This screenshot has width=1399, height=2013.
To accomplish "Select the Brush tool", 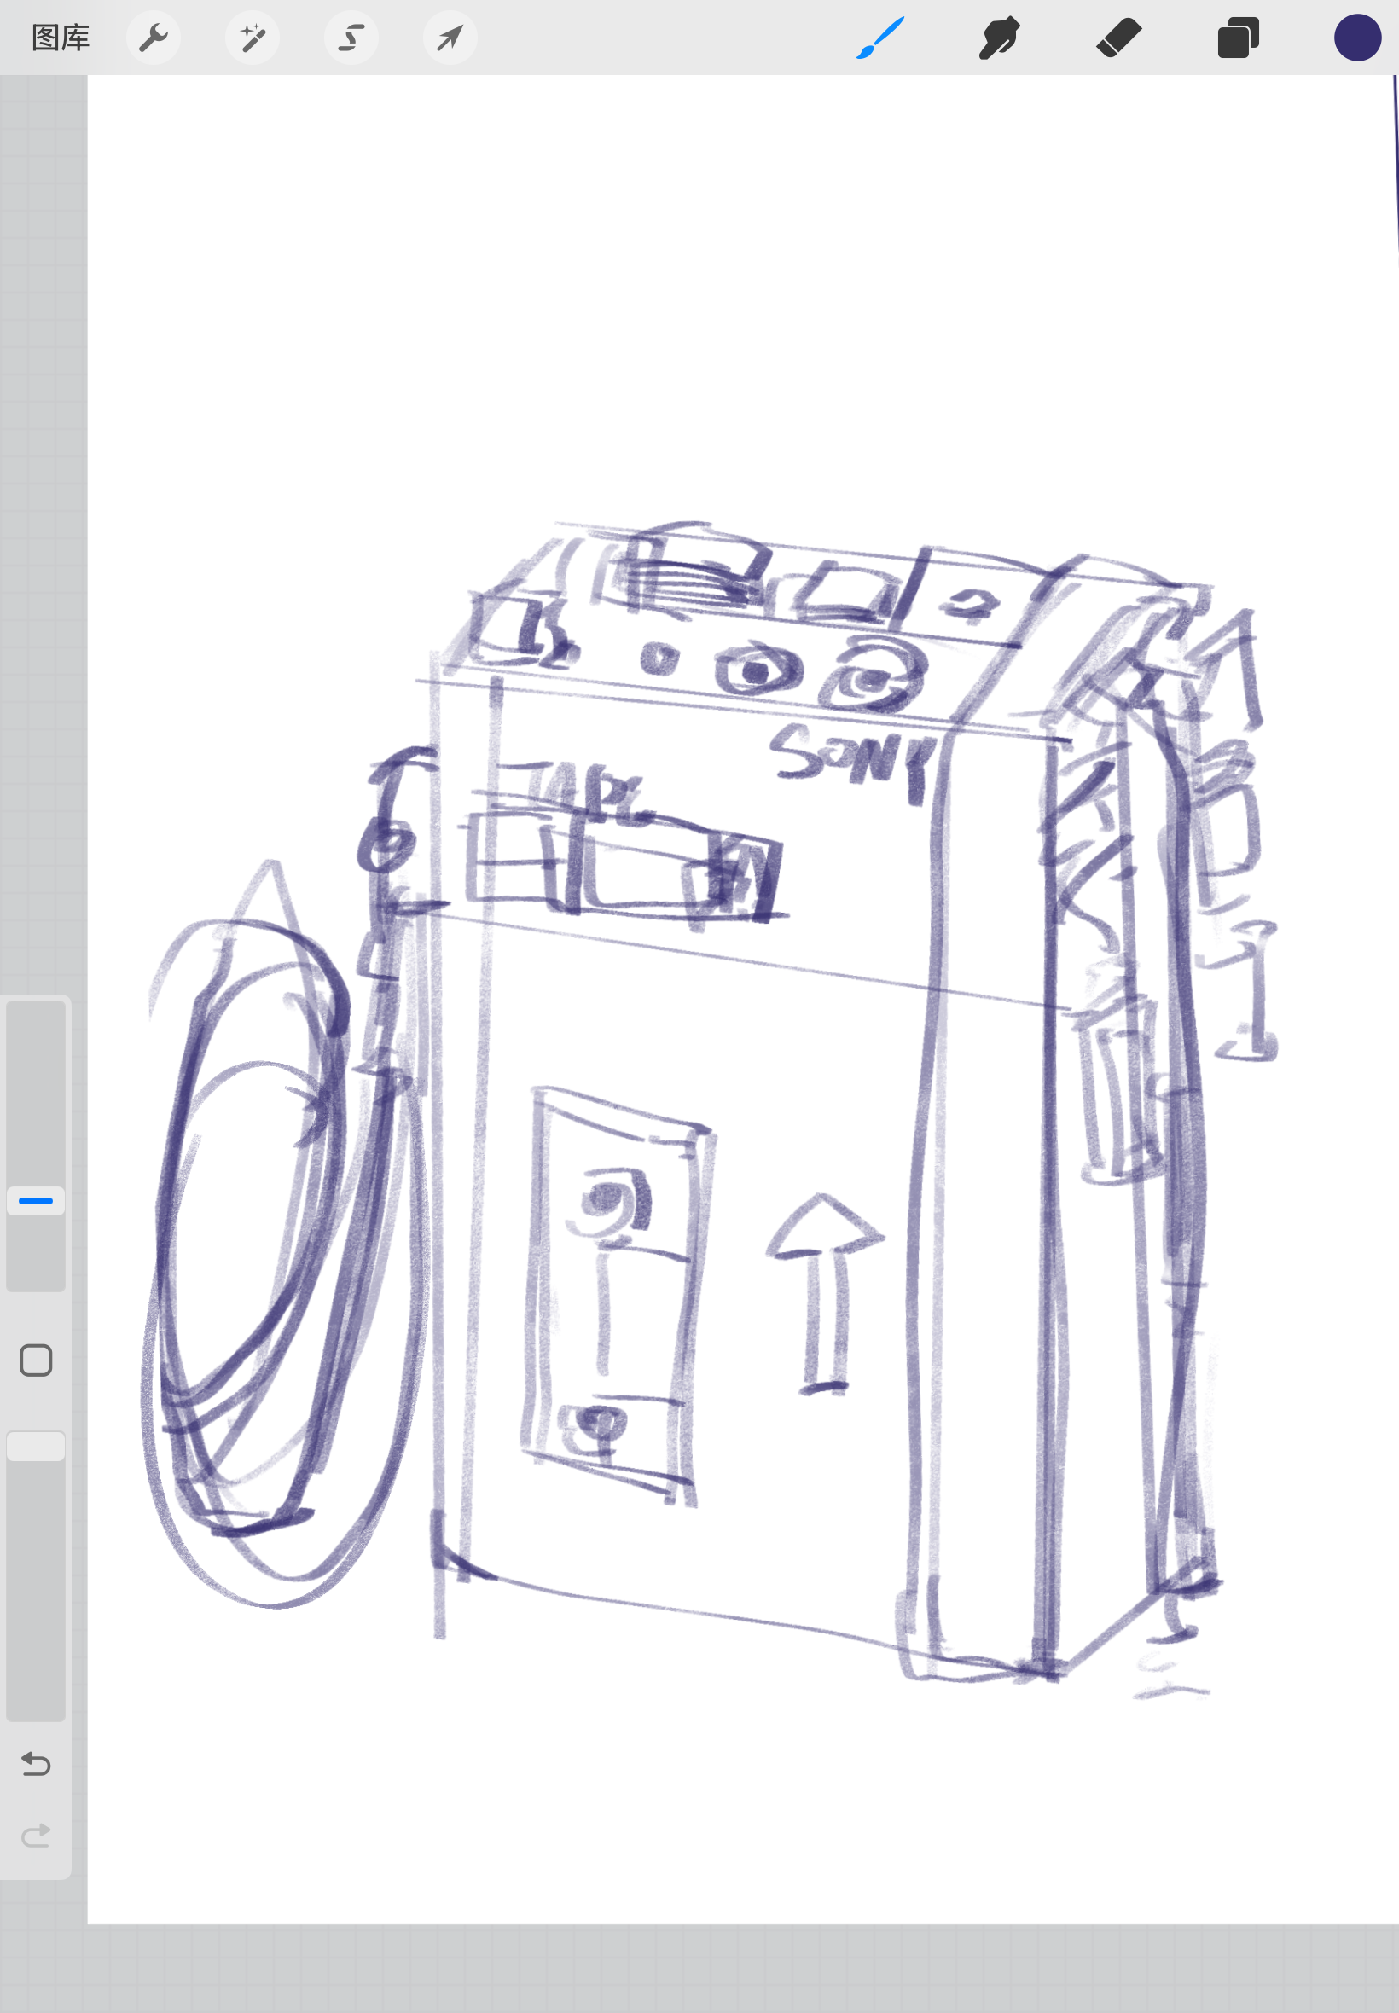I will pyautogui.click(x=880, y=38).
